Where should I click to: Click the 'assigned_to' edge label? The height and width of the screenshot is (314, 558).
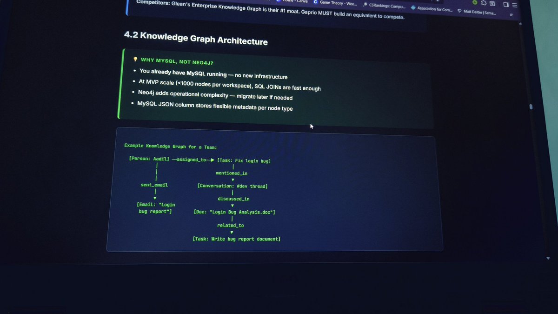191,160
